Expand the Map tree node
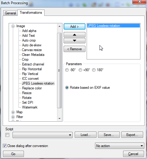 13,112
